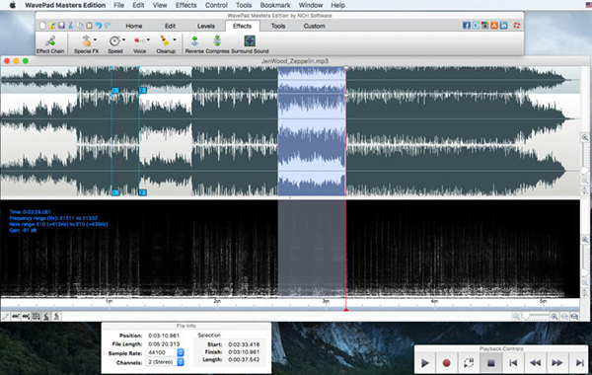Click the Selection Start value 0:02:33.418
This screenshot has height=375, width=592.
(x=244, y=344)
